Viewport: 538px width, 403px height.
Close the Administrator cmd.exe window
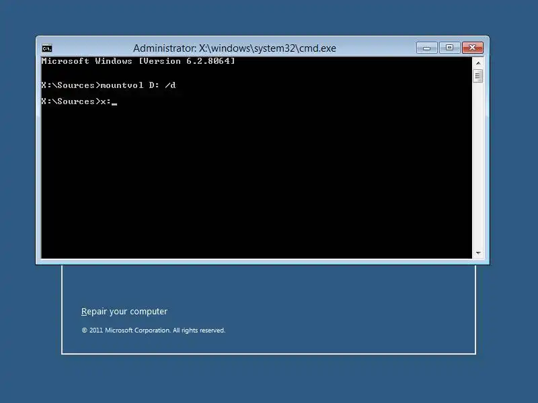[x=473, y=48]
